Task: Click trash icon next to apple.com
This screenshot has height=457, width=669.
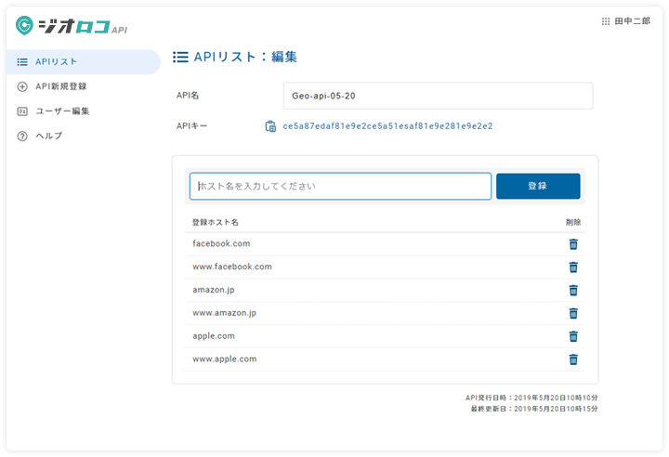Action: 573,336
